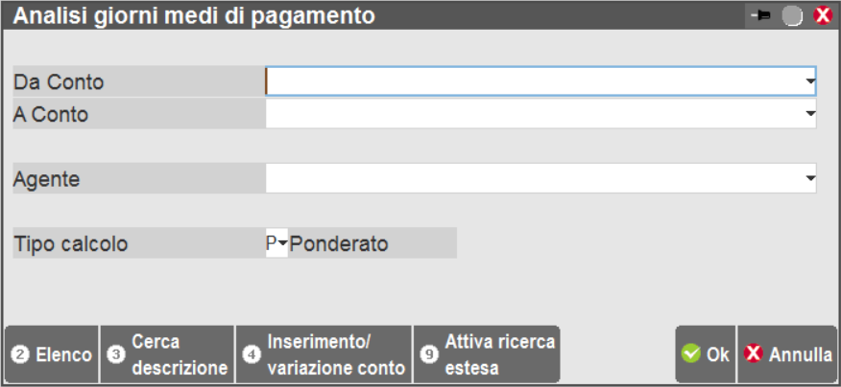Click the Cerca descrizione button
The height and width of the screenshot is (387, 841).
(x=167, y=354)
